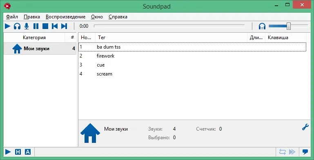This screenshot has height=160, width=314.
Task: Click the blue house icon in the category list
Action: click(17, 49)
